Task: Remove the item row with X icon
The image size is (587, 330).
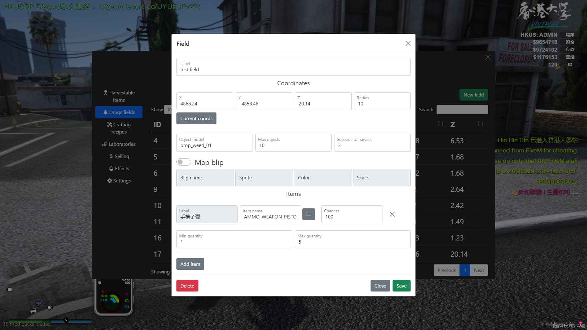Action: (x=392, y=214)
